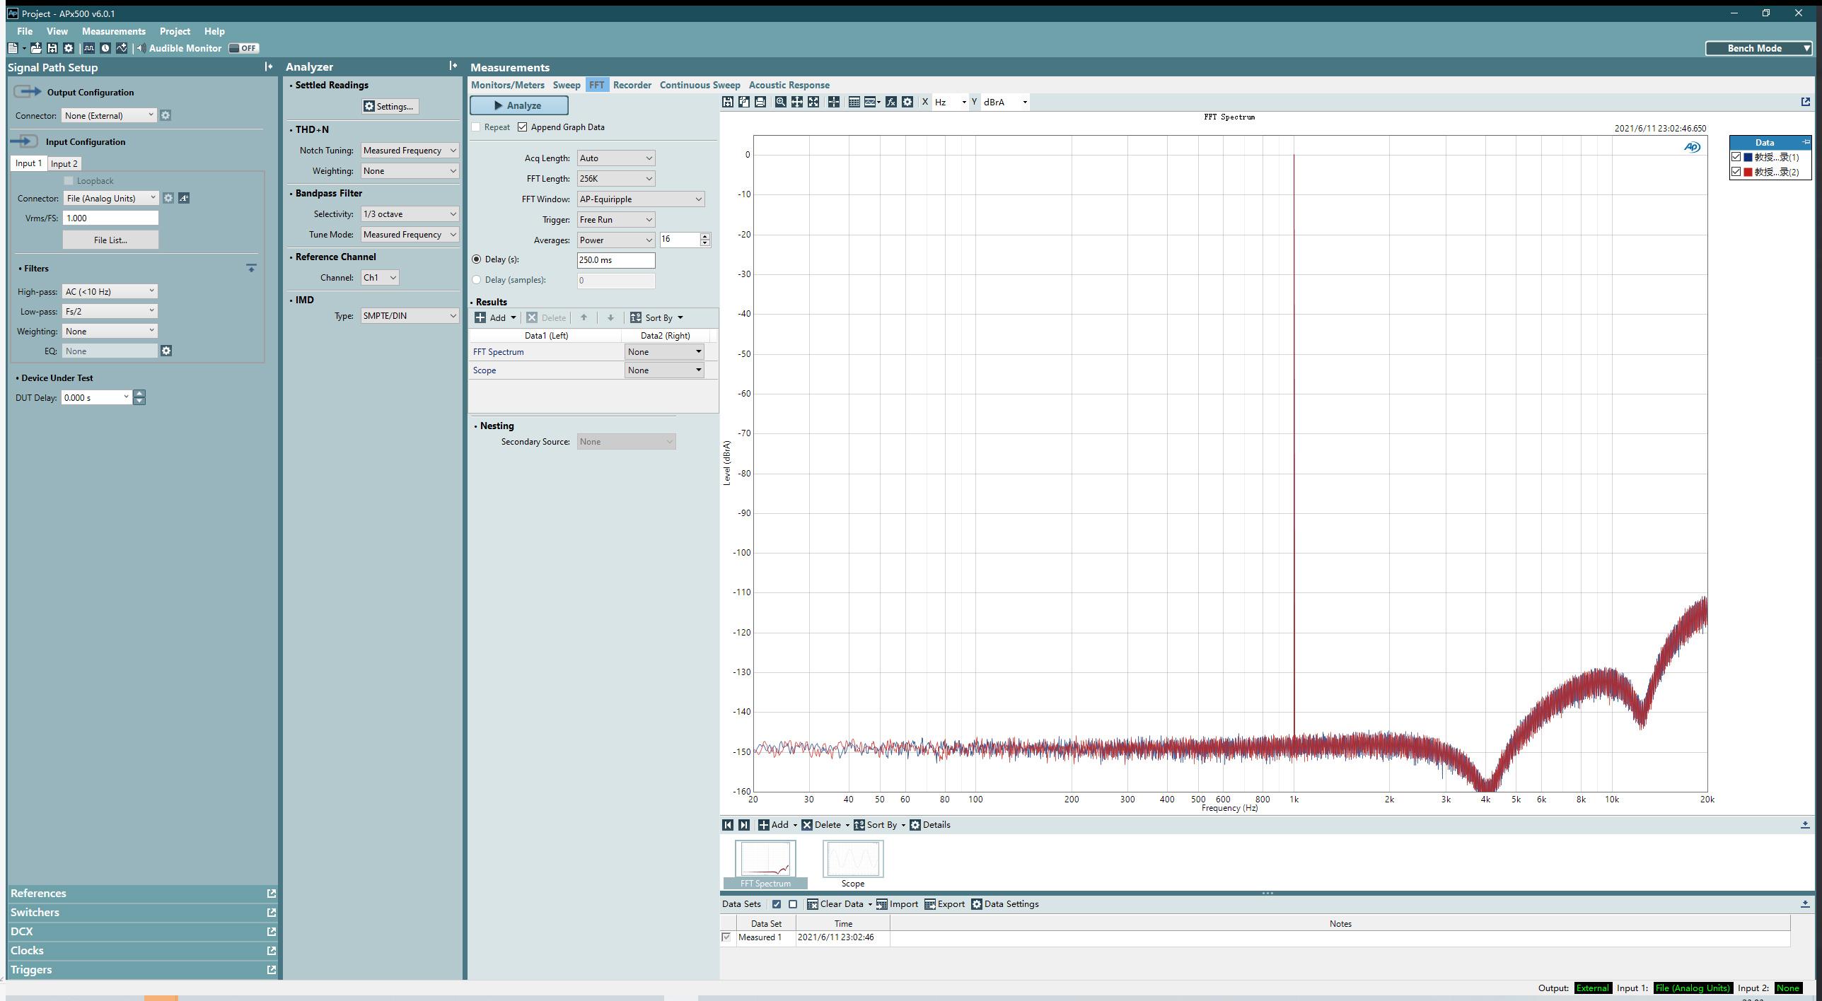The width and height of the screenshot is (1822, 1001).
Task: Click the File List... button
Action: pyautogui.click(x=110, y=240)
